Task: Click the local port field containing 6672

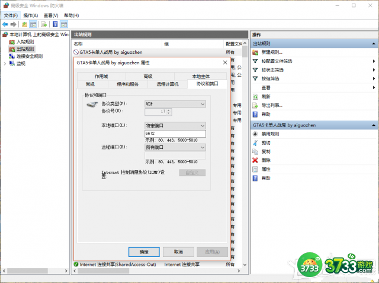Action: pyautogui.click(x=175, y=134)
